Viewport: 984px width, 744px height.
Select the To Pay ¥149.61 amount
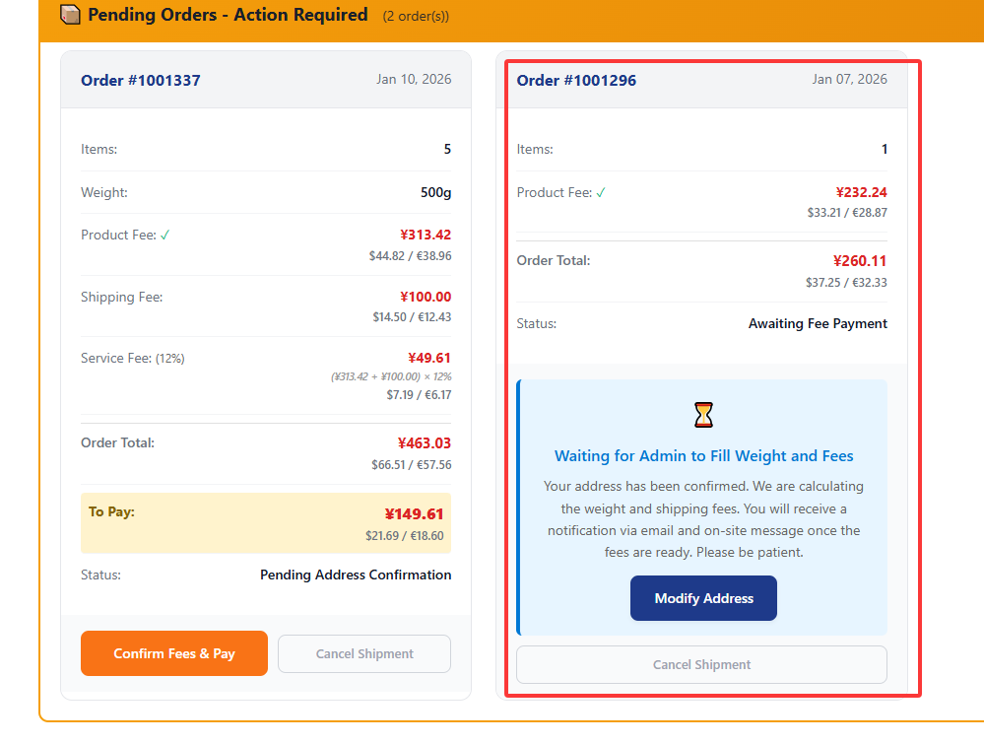tap(414, 513)
